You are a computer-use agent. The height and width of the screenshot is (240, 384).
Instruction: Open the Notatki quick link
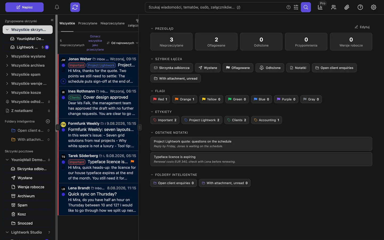tap(298, 68)
